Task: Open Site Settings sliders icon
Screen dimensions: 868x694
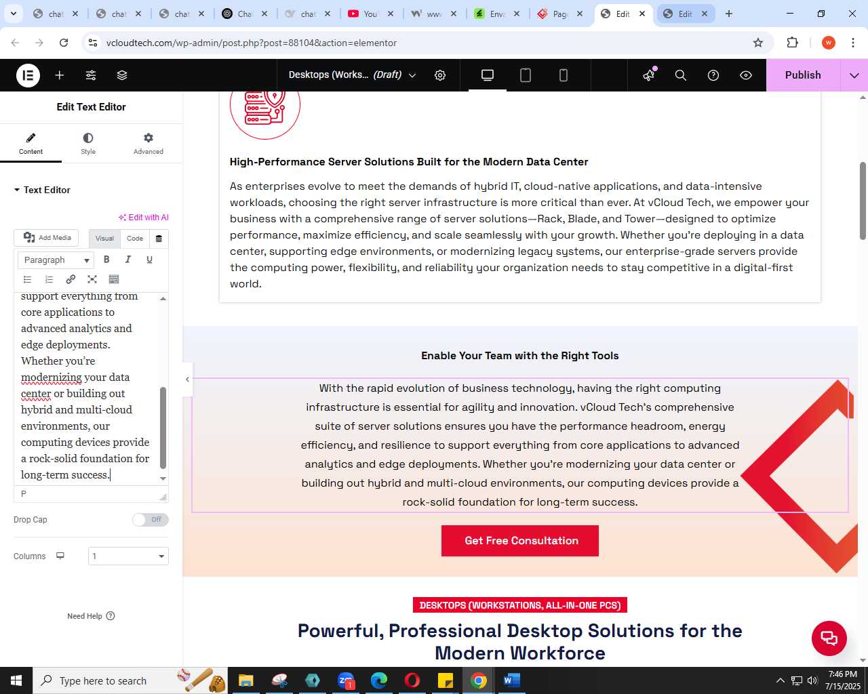Action: (x=91, y=75)
